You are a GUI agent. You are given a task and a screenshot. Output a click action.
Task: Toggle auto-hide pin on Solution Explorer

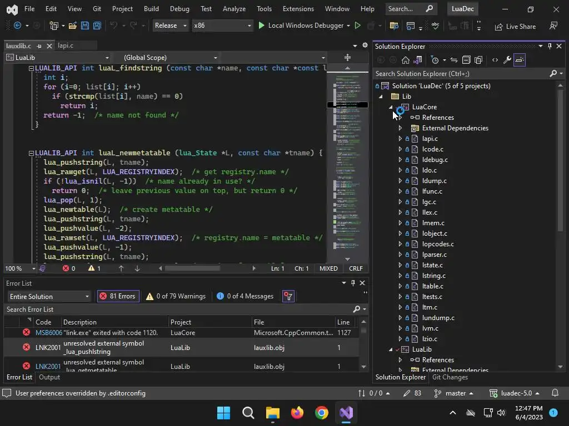pos(550,46)
